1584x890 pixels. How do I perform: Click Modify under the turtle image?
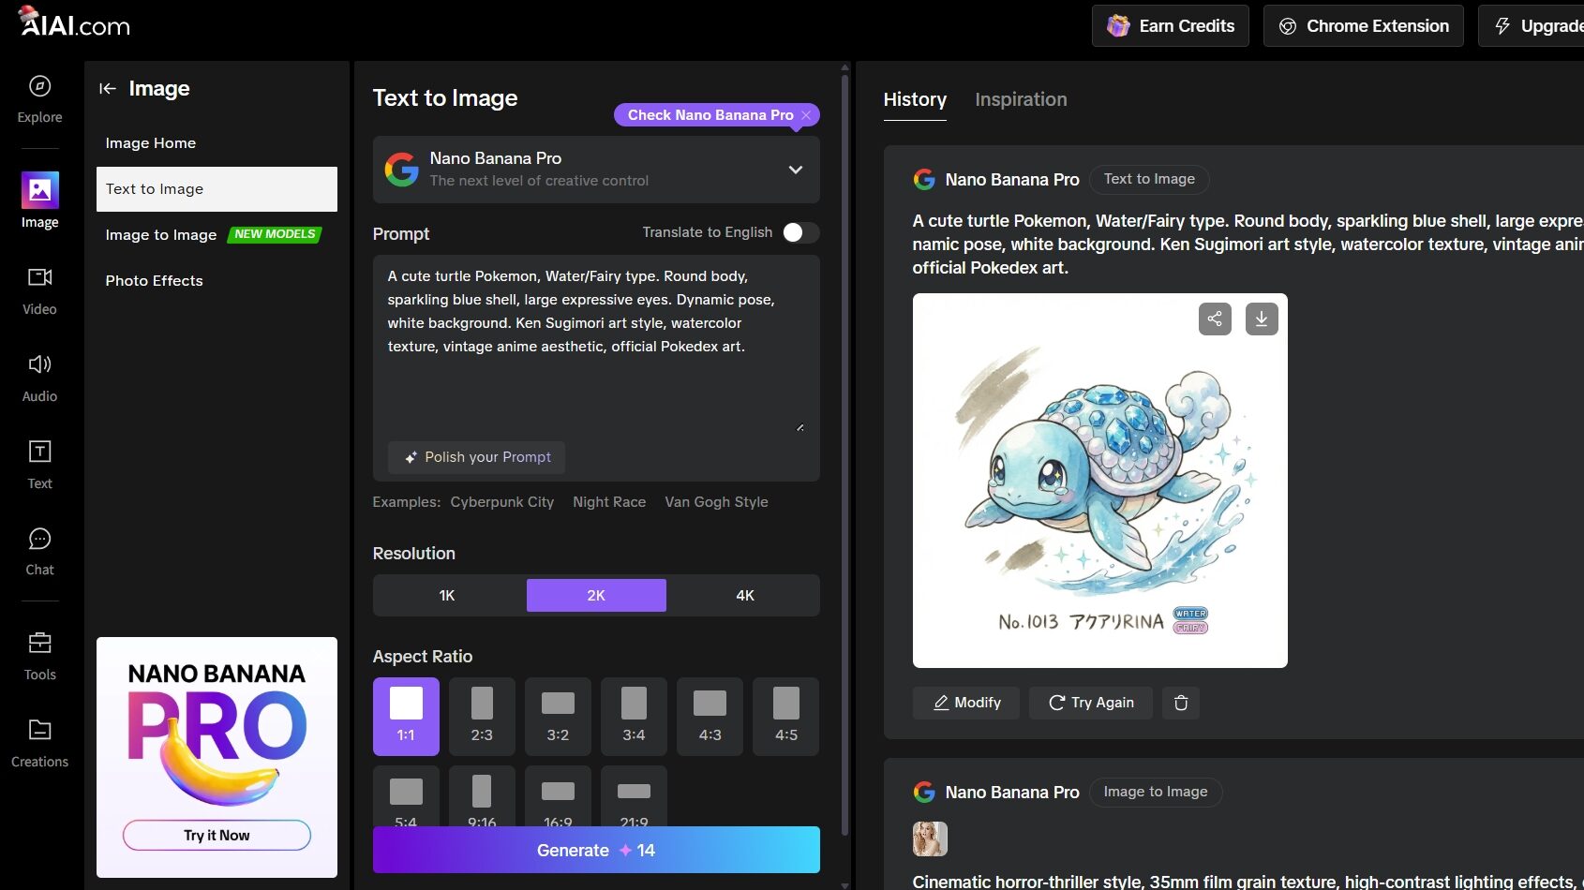click(966, 703)
